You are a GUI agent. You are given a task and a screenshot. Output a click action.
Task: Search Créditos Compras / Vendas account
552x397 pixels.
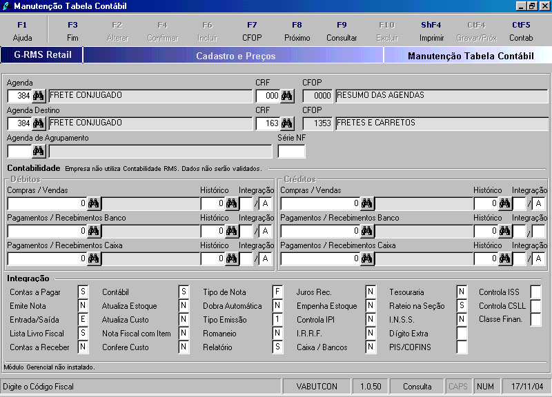pos(367,203)
